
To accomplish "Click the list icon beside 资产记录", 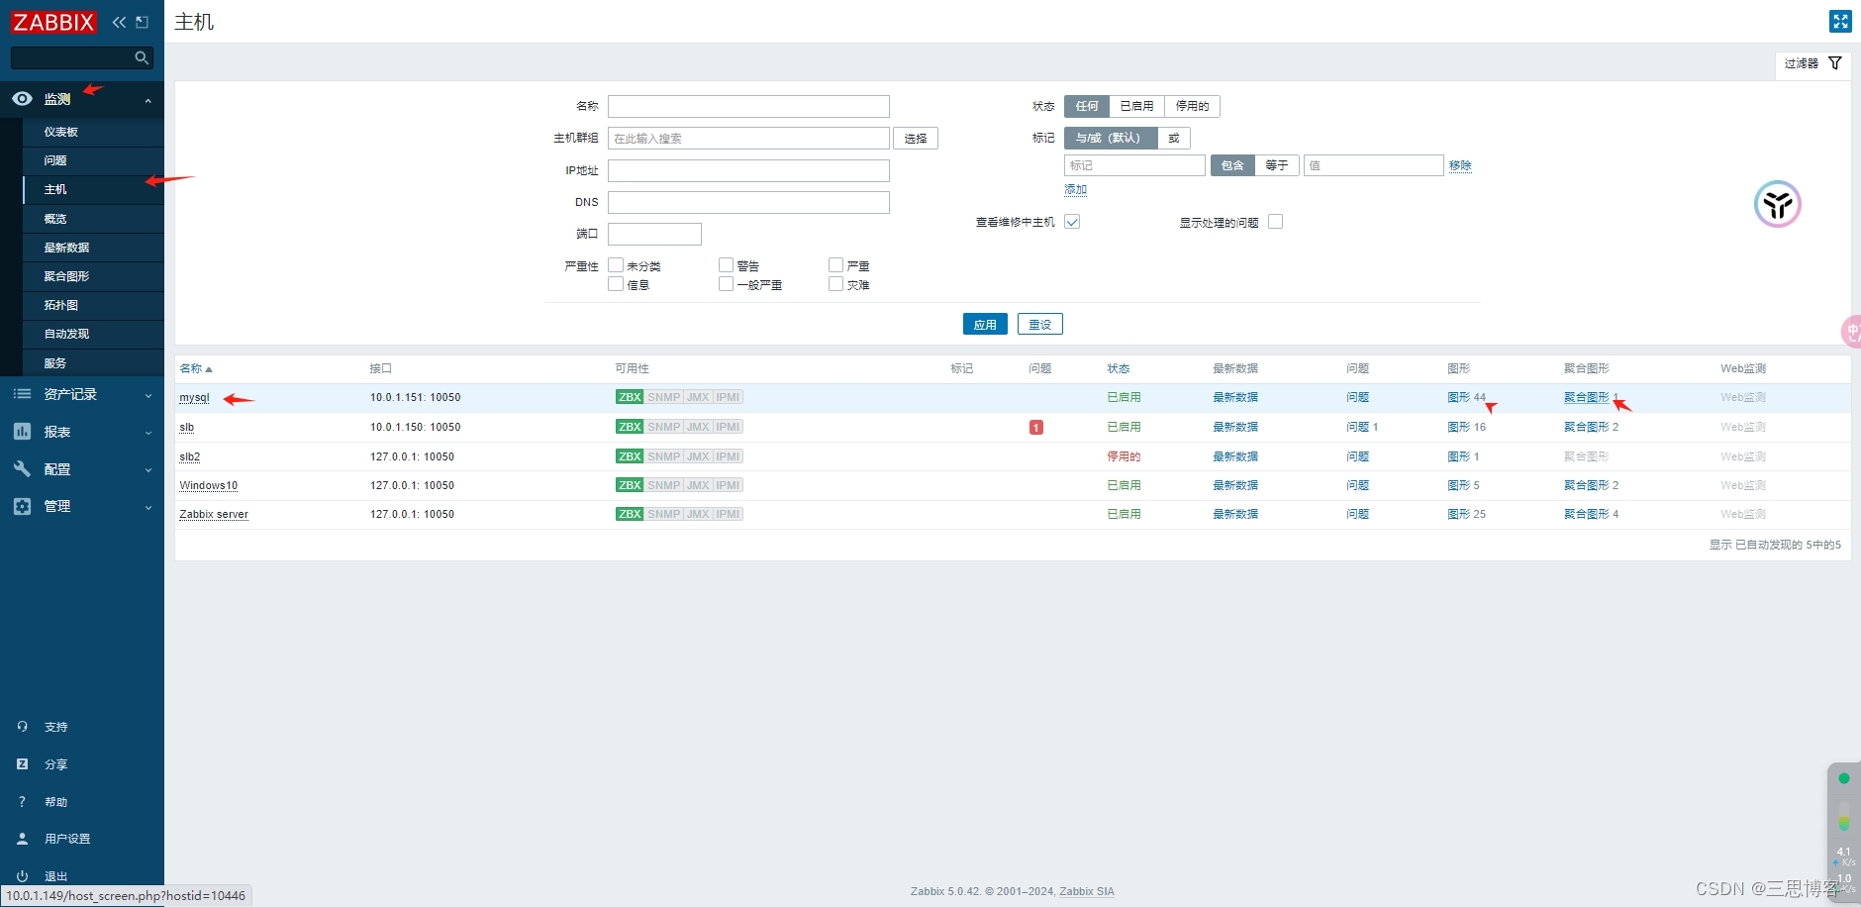I will (22, 394).
